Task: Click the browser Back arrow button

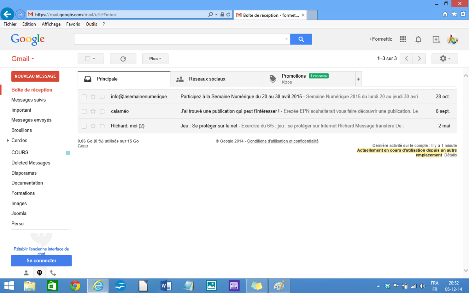Action: (7, 14)
